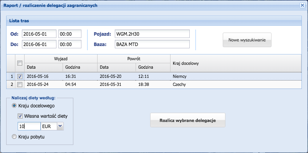Click return date 2016-05-31 cell

[x=116, y=84]
